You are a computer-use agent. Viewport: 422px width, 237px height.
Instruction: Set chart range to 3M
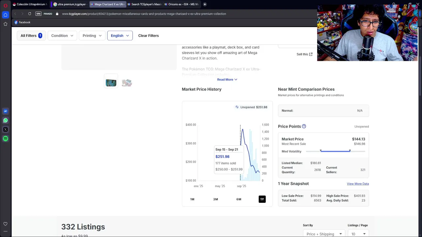216,199
